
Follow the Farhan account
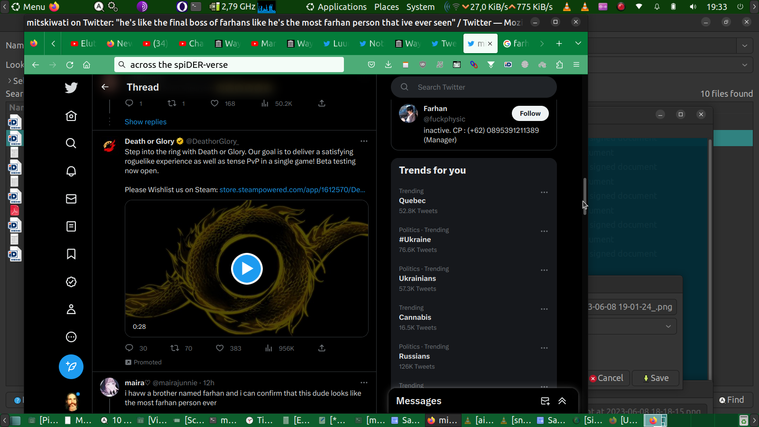[x=530, y=113]
